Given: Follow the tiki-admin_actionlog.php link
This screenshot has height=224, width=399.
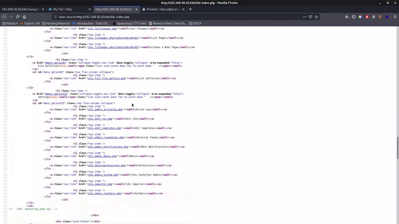Looking at the screenshot, I should pyautogui.click(x=105, y=110).
